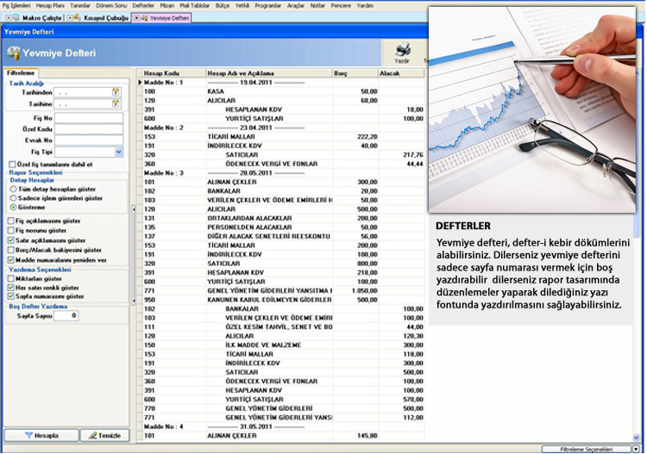
Task: Click the panel collapse arrow beside filters
Action: tap(133, 208)
